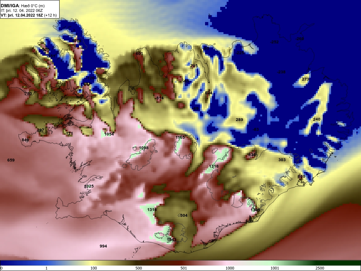
Task: Select the 994 label over the ocean
Action: point(103,246)
